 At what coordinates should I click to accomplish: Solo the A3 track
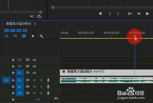41,93
